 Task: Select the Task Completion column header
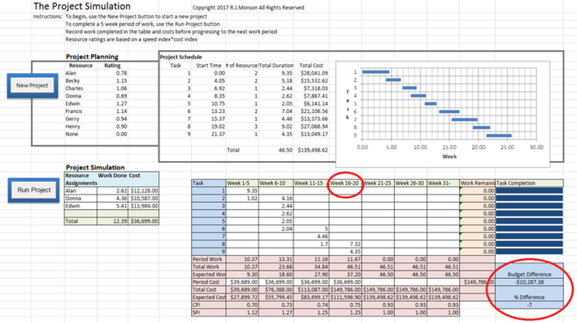[x=529, y=183]
